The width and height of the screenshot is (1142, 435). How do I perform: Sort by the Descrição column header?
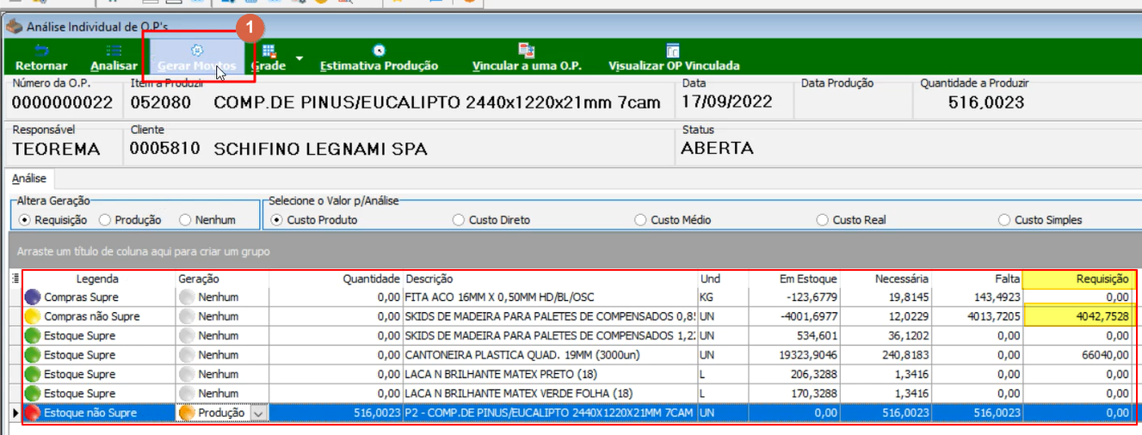point(551,279)
